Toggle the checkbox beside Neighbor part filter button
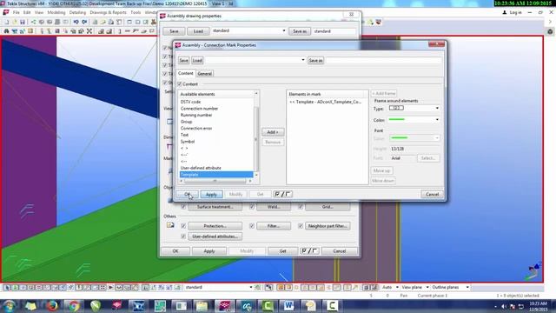The image size is (556, 313). [x=301, y=226]
